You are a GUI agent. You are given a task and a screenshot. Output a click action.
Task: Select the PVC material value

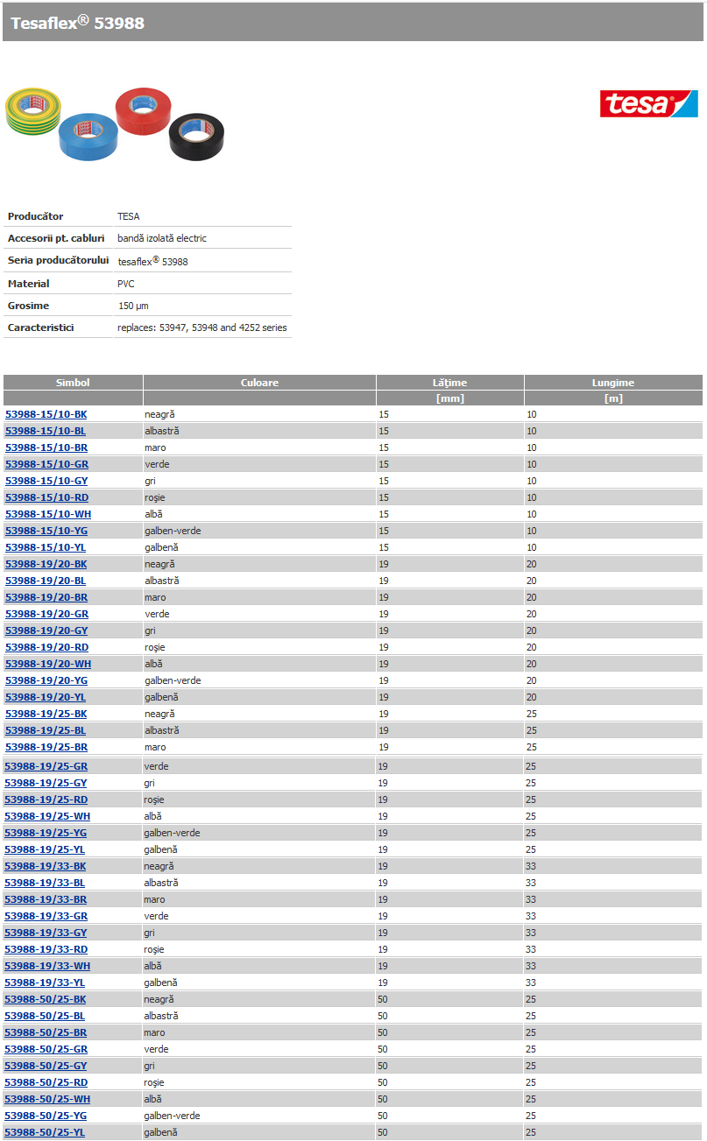coord(126,284)
